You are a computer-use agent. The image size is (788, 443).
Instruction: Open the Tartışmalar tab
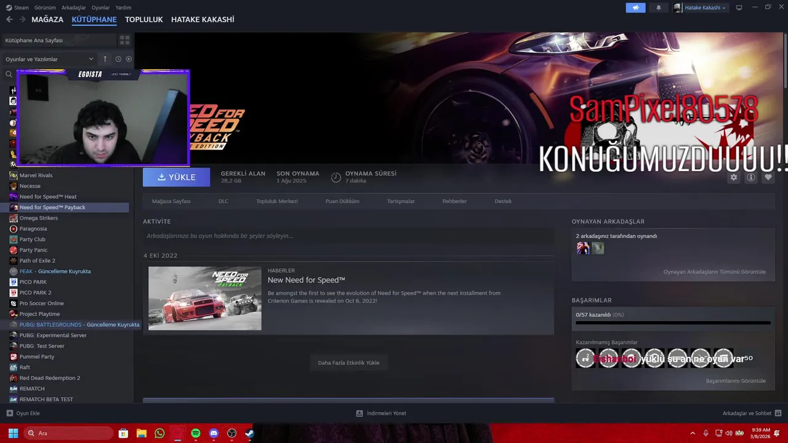pos(401,201)
